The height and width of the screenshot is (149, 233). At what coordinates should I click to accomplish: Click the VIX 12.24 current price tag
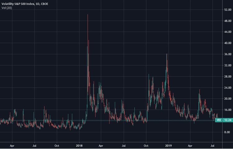(224, 120)
